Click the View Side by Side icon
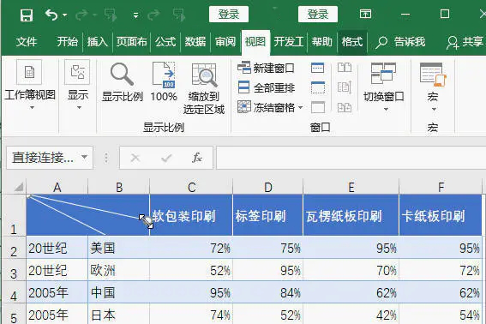 tap(345, 67)
